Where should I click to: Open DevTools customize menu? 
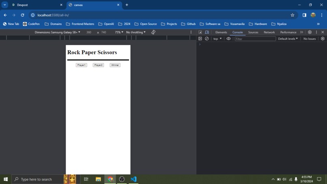316,32
